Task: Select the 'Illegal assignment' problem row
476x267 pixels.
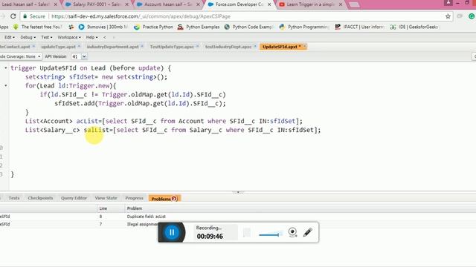Action: tap(79, 224)
